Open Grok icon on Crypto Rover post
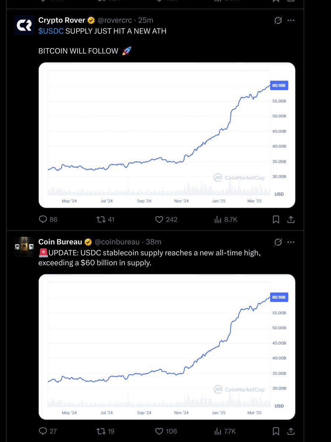 (x=278, y=20)
